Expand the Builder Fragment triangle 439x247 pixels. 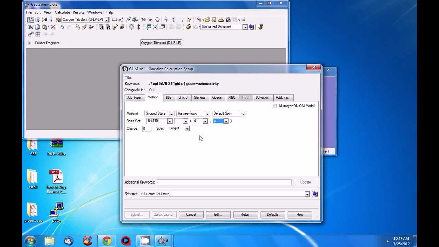(x=29, y=43)
